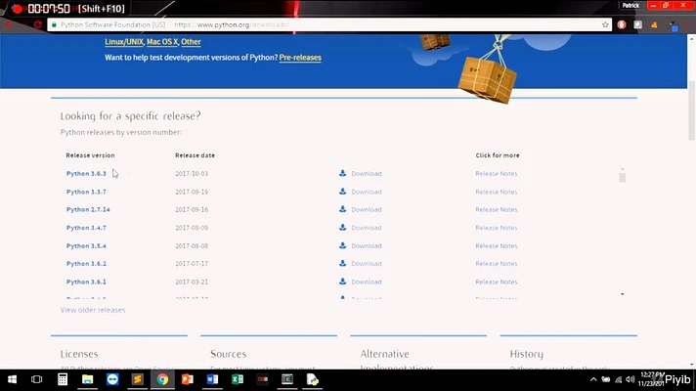Open Python 3.3.7 release page
The image size is (696, 391).
[86, 192]
